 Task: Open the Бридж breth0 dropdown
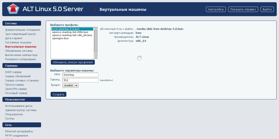(70, 86)
